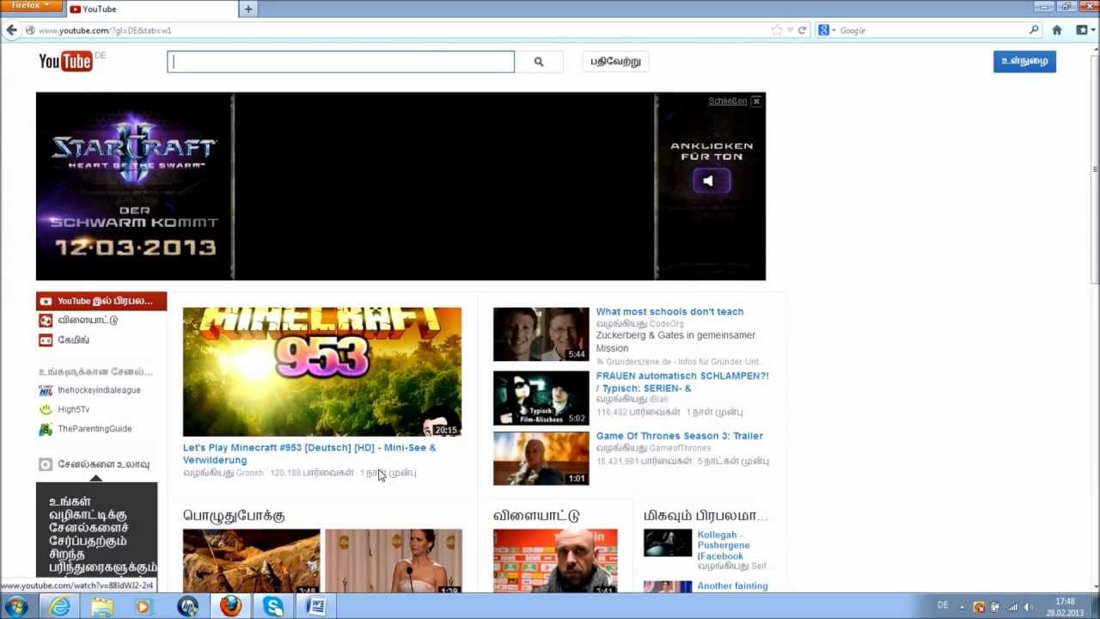Click the gaming controller sidebar icon
The height and width of the screenshot is (619, 1100).
[46, 340]
